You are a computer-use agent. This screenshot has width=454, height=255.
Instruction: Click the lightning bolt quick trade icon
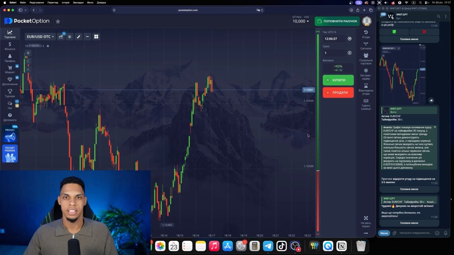tap(28, 53)
